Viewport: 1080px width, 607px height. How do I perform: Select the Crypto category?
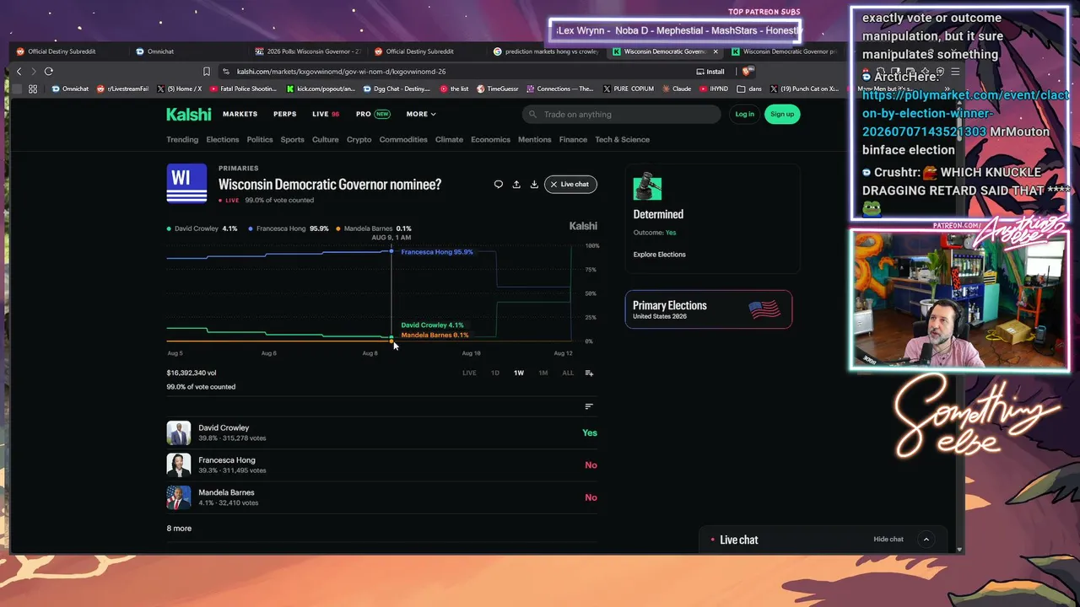click(x=359, y=139)
